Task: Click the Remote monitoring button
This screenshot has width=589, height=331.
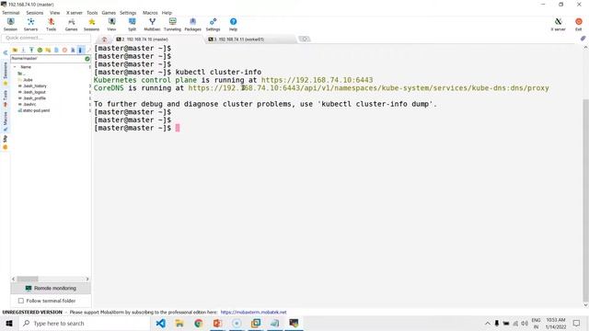Action: [51, 288]
